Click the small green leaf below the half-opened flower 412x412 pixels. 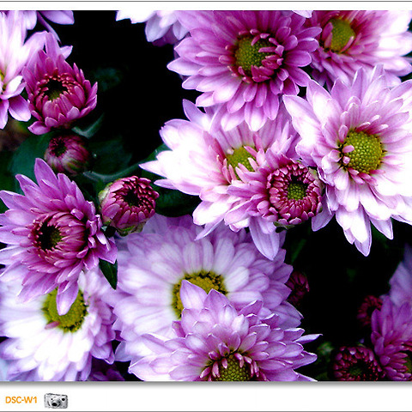[x=109, y=272]
